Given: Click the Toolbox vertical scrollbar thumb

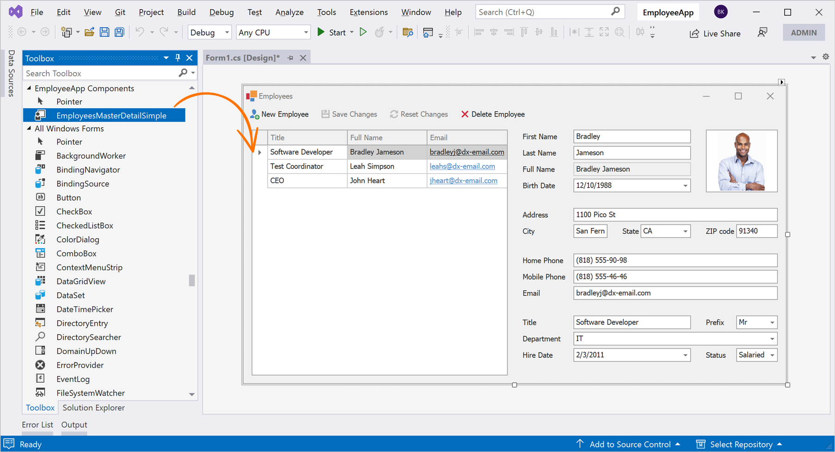Looking at the screenshot, I should pyautogui.click(x=192, y=281).
